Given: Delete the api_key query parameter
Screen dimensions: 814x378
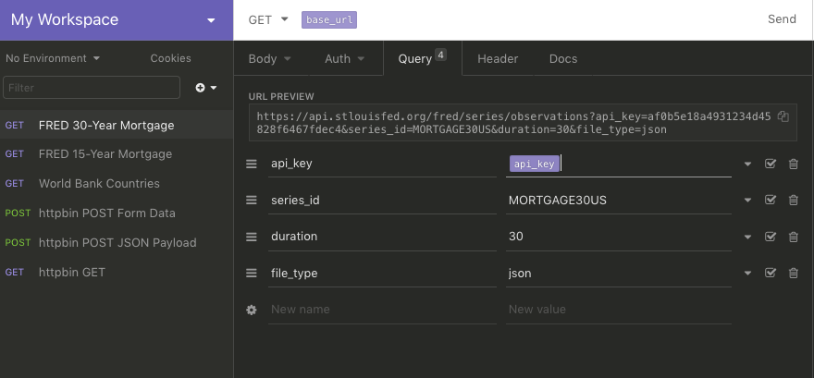Looking at the screenshot, I should tap(794, 164).
